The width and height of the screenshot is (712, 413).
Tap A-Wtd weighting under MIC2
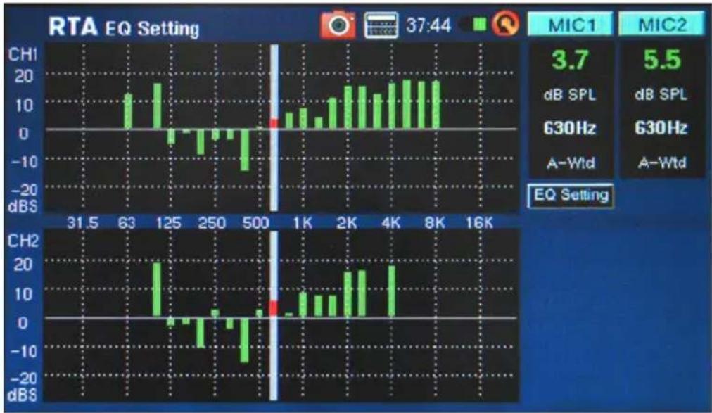[662, 163]
